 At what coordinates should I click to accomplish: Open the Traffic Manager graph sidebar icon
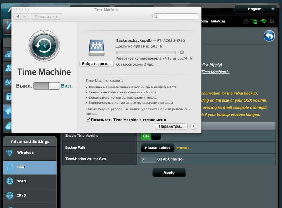8,82
